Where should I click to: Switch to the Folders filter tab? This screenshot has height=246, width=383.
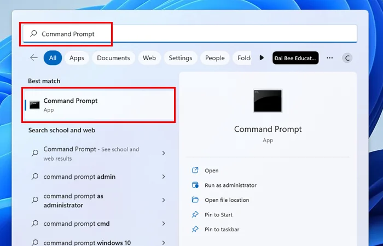(242, 58)
